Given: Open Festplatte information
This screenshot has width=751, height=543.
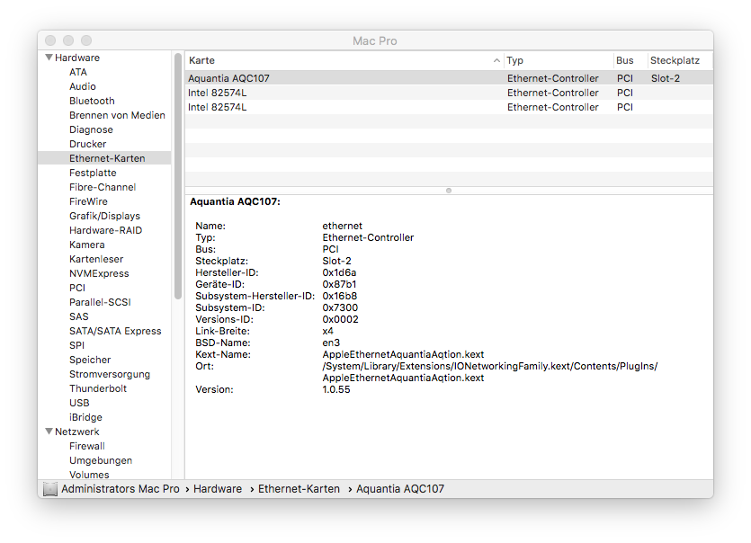Looking at the screenshot, I should (x=93, y=173).
